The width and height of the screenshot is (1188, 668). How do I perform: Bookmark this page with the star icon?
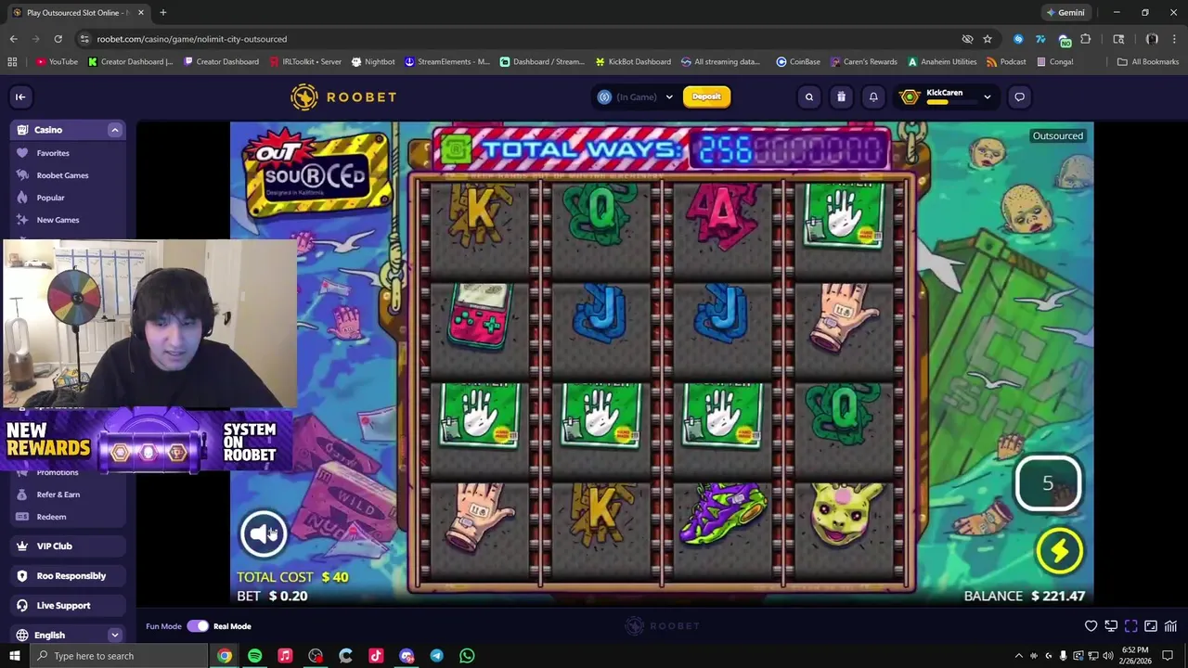tap(988, 39)
